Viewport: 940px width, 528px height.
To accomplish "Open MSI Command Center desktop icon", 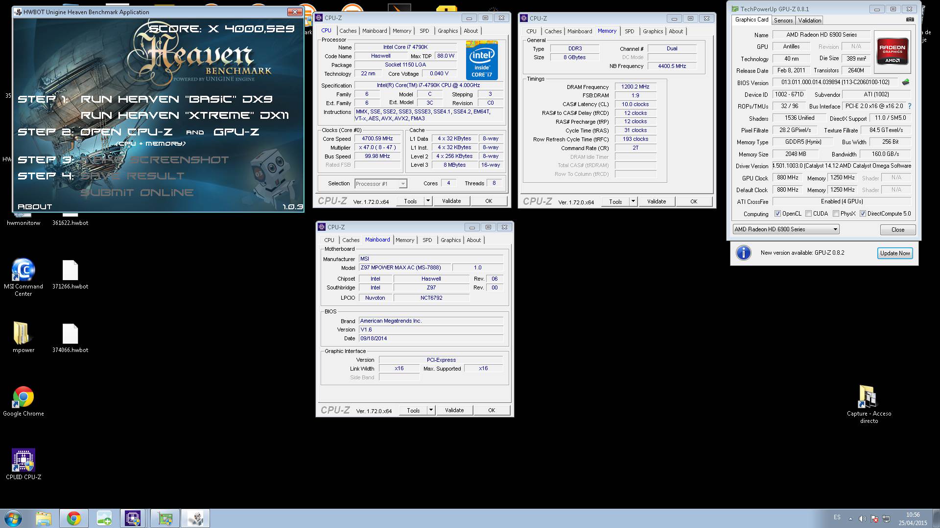I will (23, 277).
